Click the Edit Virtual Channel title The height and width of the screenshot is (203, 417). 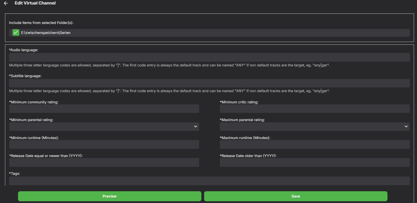point(35,3)
